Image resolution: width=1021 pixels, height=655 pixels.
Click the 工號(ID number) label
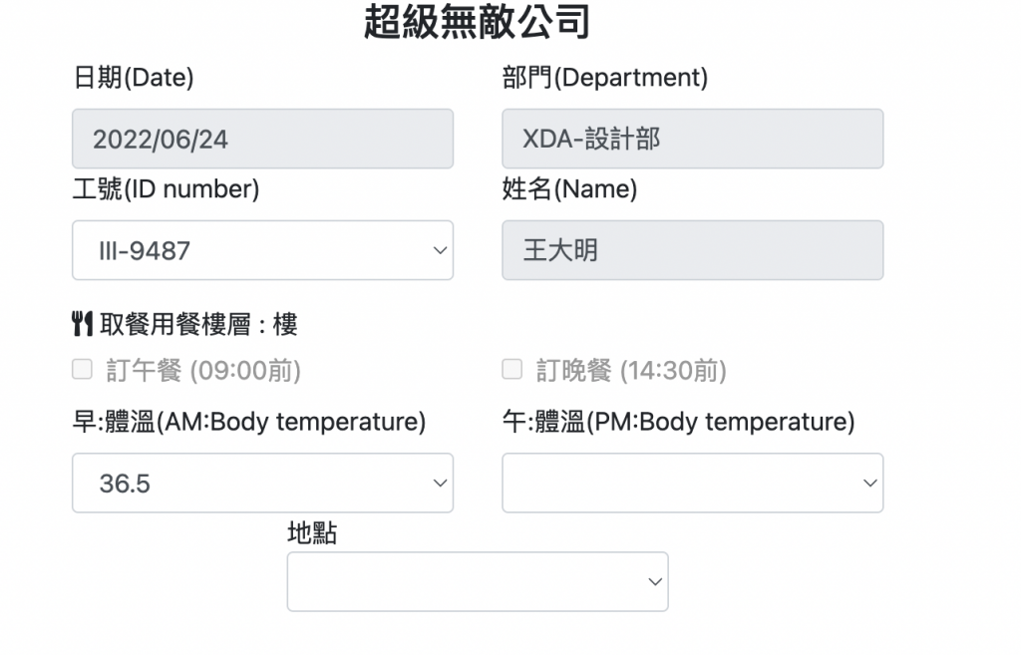[x=166, y=189]
